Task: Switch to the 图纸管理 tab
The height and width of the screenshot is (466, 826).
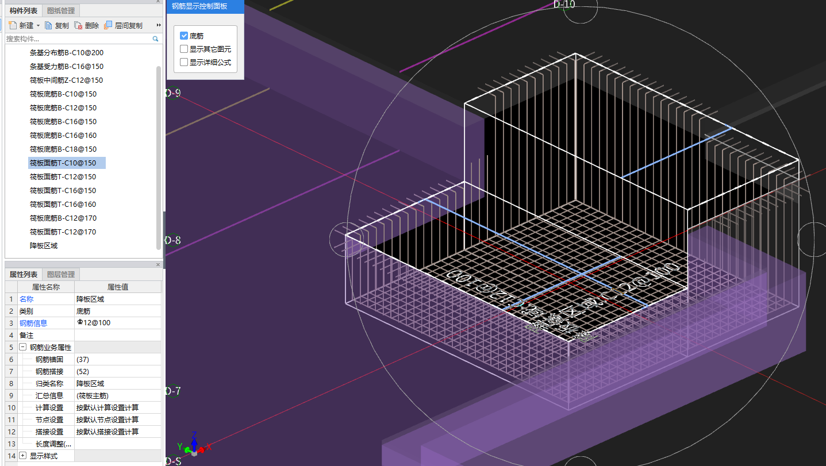Action: (61, 10)
